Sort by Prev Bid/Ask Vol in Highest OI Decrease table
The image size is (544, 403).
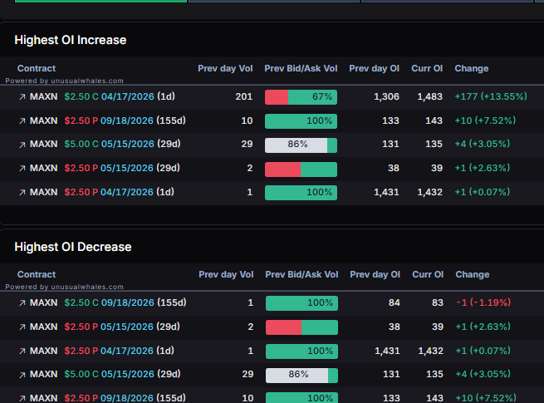[x=301, y=274]
